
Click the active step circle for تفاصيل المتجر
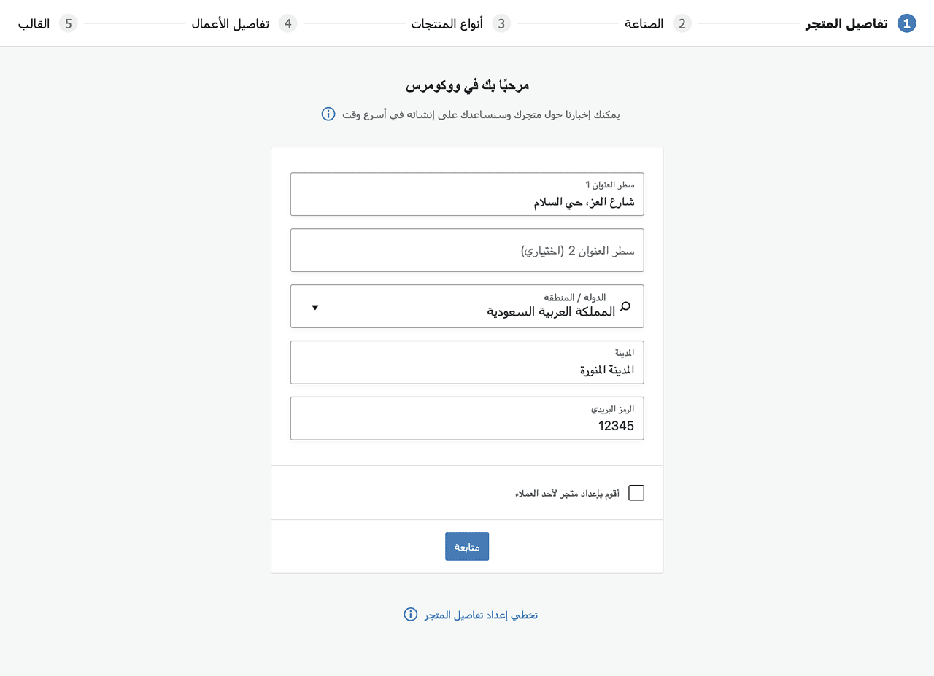pos(906,23)
